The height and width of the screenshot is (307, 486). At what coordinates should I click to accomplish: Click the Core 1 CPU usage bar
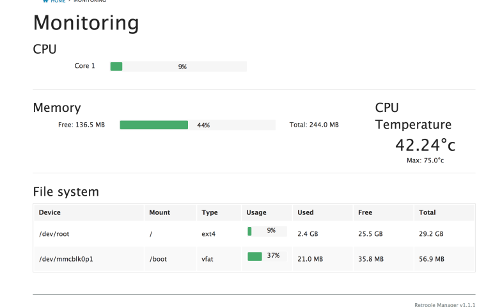click(178, 67)
